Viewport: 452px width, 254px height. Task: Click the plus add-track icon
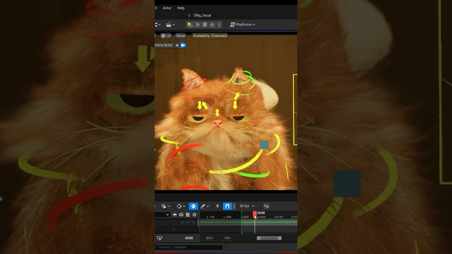[173, 230]
